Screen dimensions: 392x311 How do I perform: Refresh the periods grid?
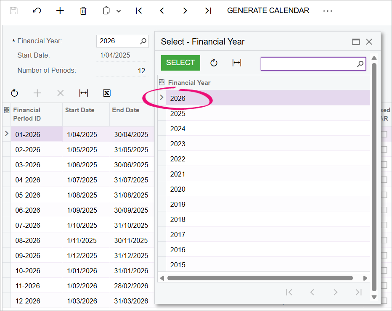[14, 93]
